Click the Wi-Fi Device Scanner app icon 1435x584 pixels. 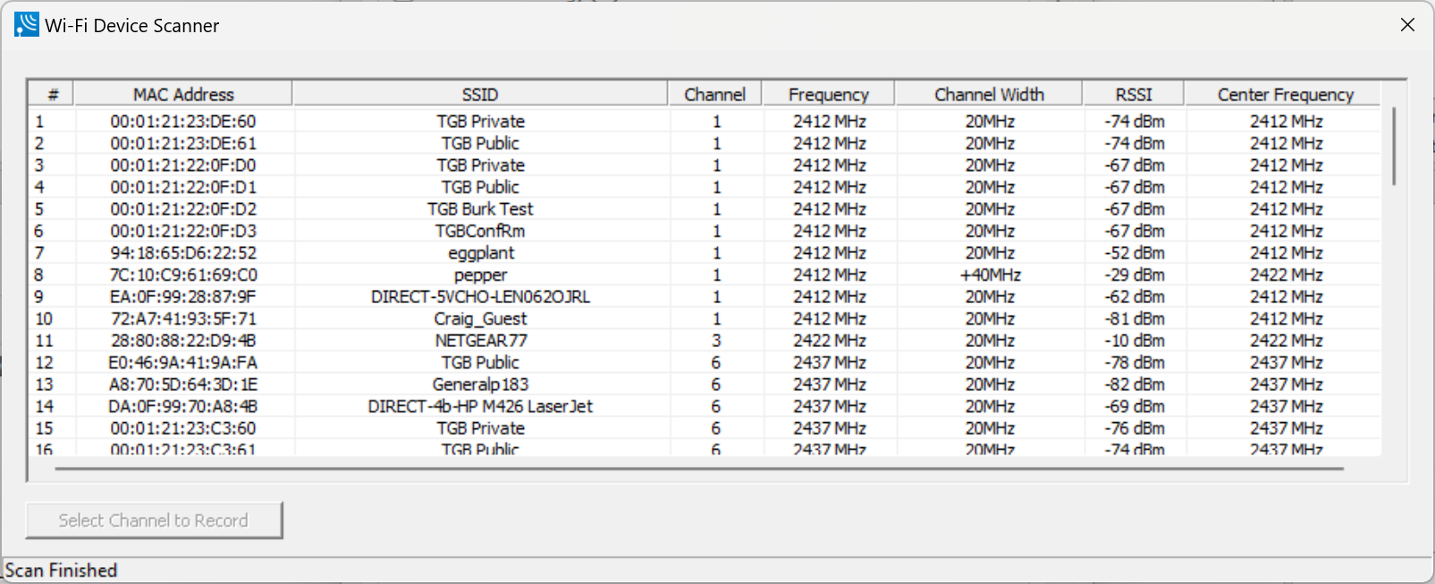click(x=27, y=25)
